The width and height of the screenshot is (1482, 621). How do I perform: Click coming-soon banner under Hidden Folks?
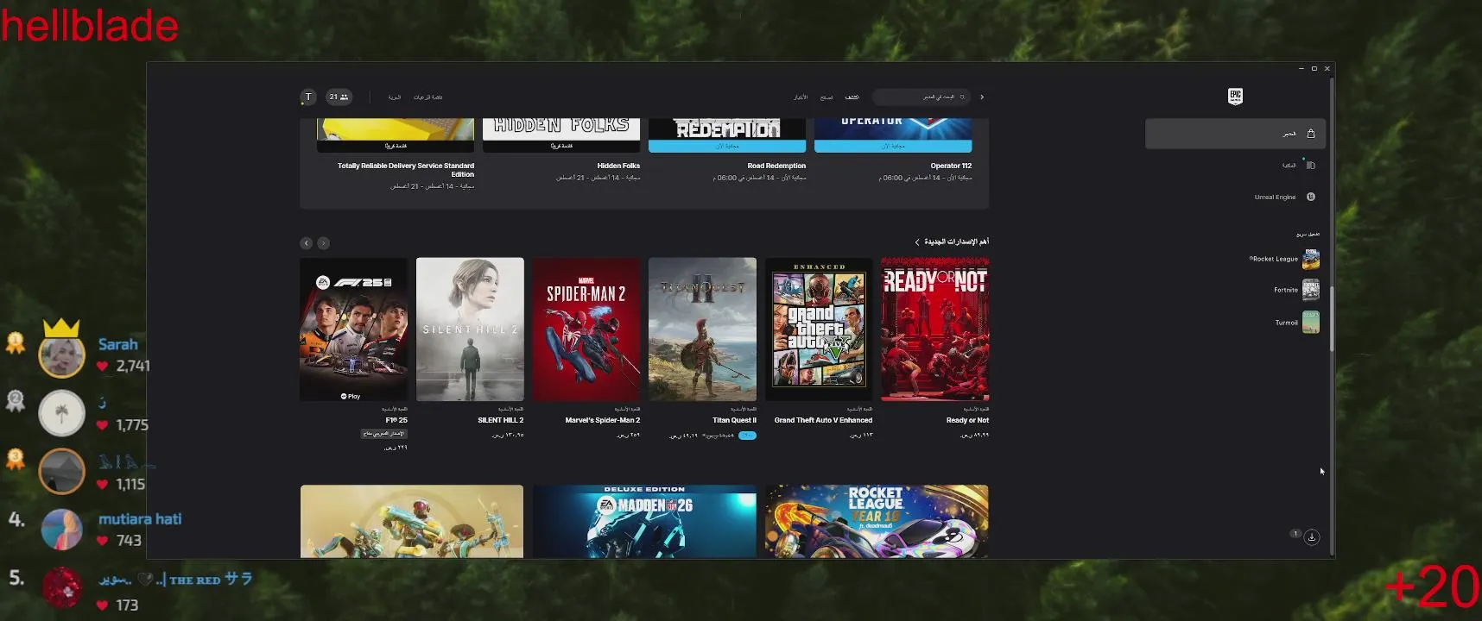point(561,147)
